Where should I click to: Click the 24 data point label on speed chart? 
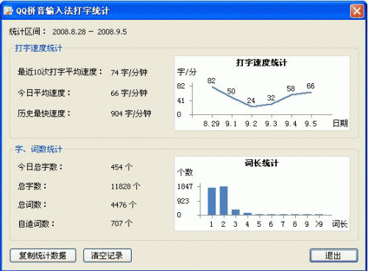click(x=251, y=101)
